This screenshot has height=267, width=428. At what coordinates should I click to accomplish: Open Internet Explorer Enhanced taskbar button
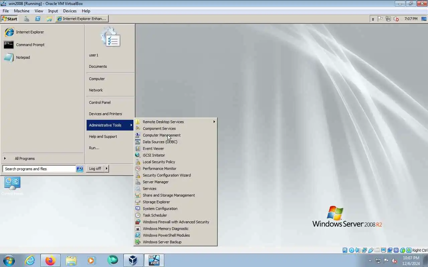pyautogui.click(x=82, y=19)
